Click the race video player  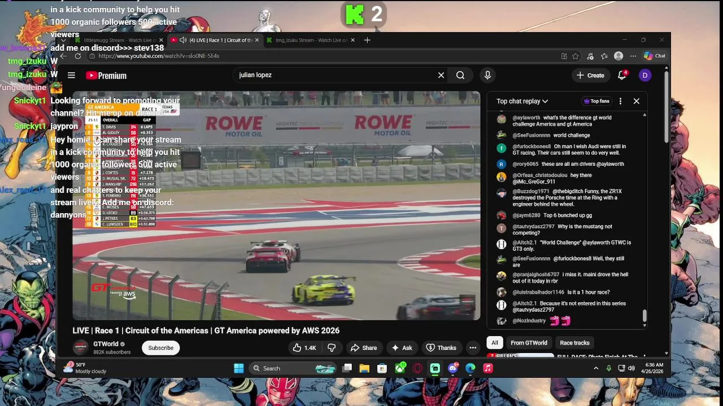tap(276, 206)
